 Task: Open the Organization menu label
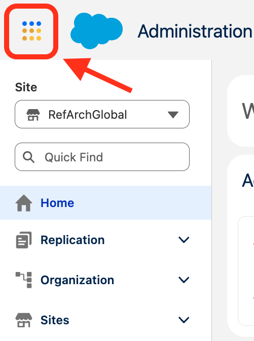[x=78, y=280]
